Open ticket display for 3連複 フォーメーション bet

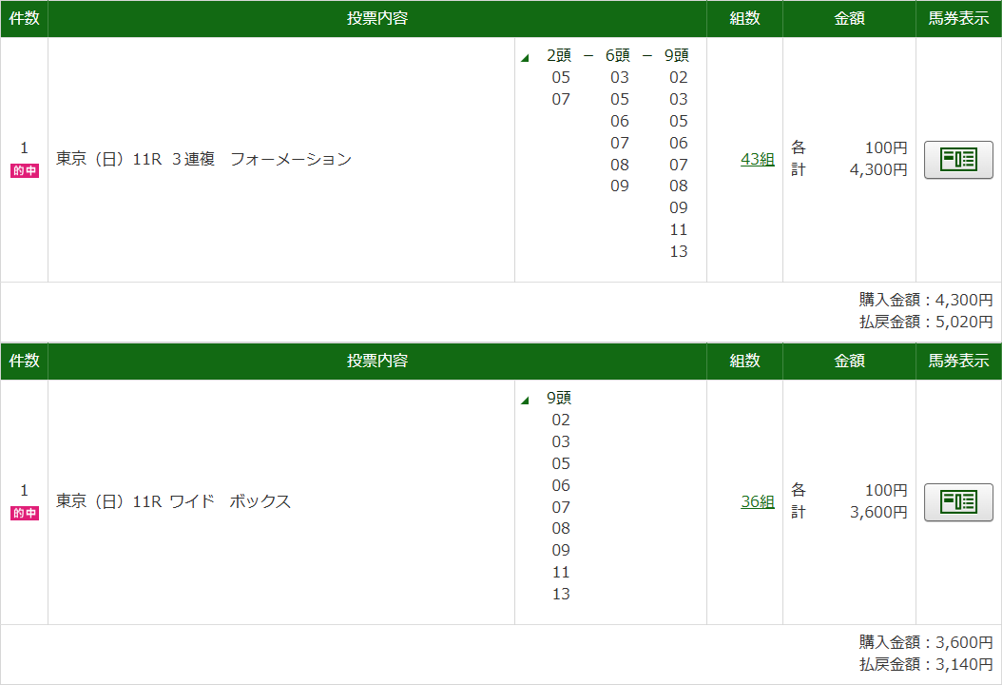coord(958,159)
